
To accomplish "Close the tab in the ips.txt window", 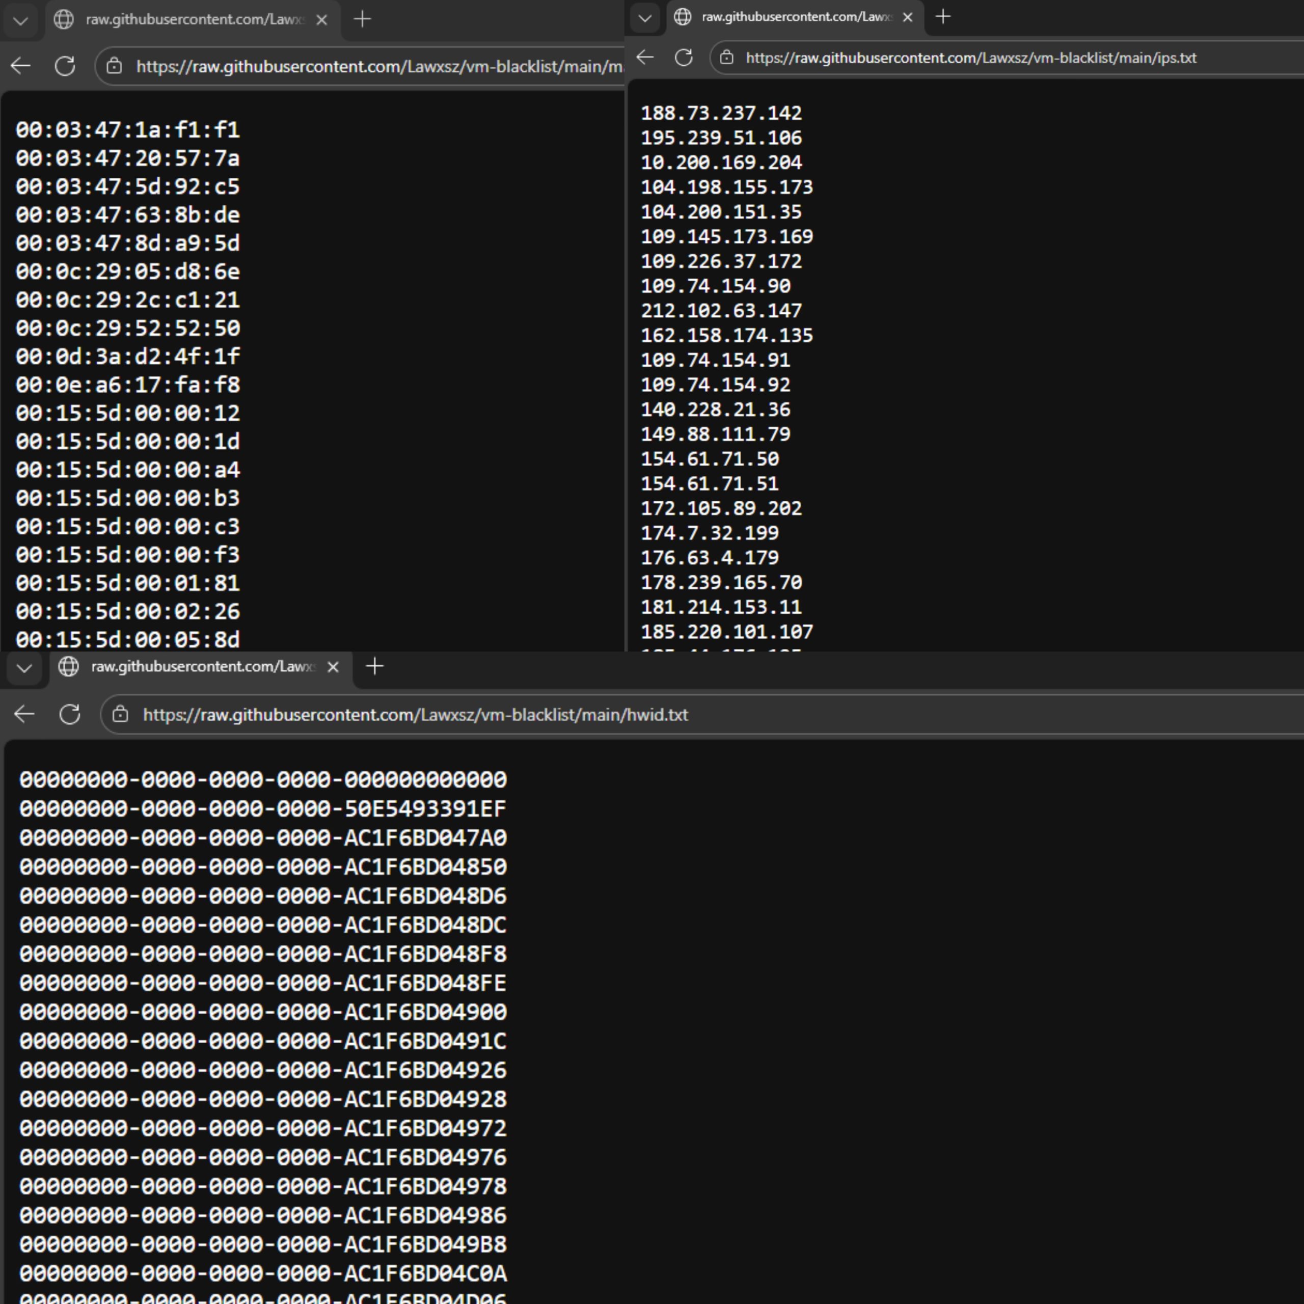I will click(908, 17).
